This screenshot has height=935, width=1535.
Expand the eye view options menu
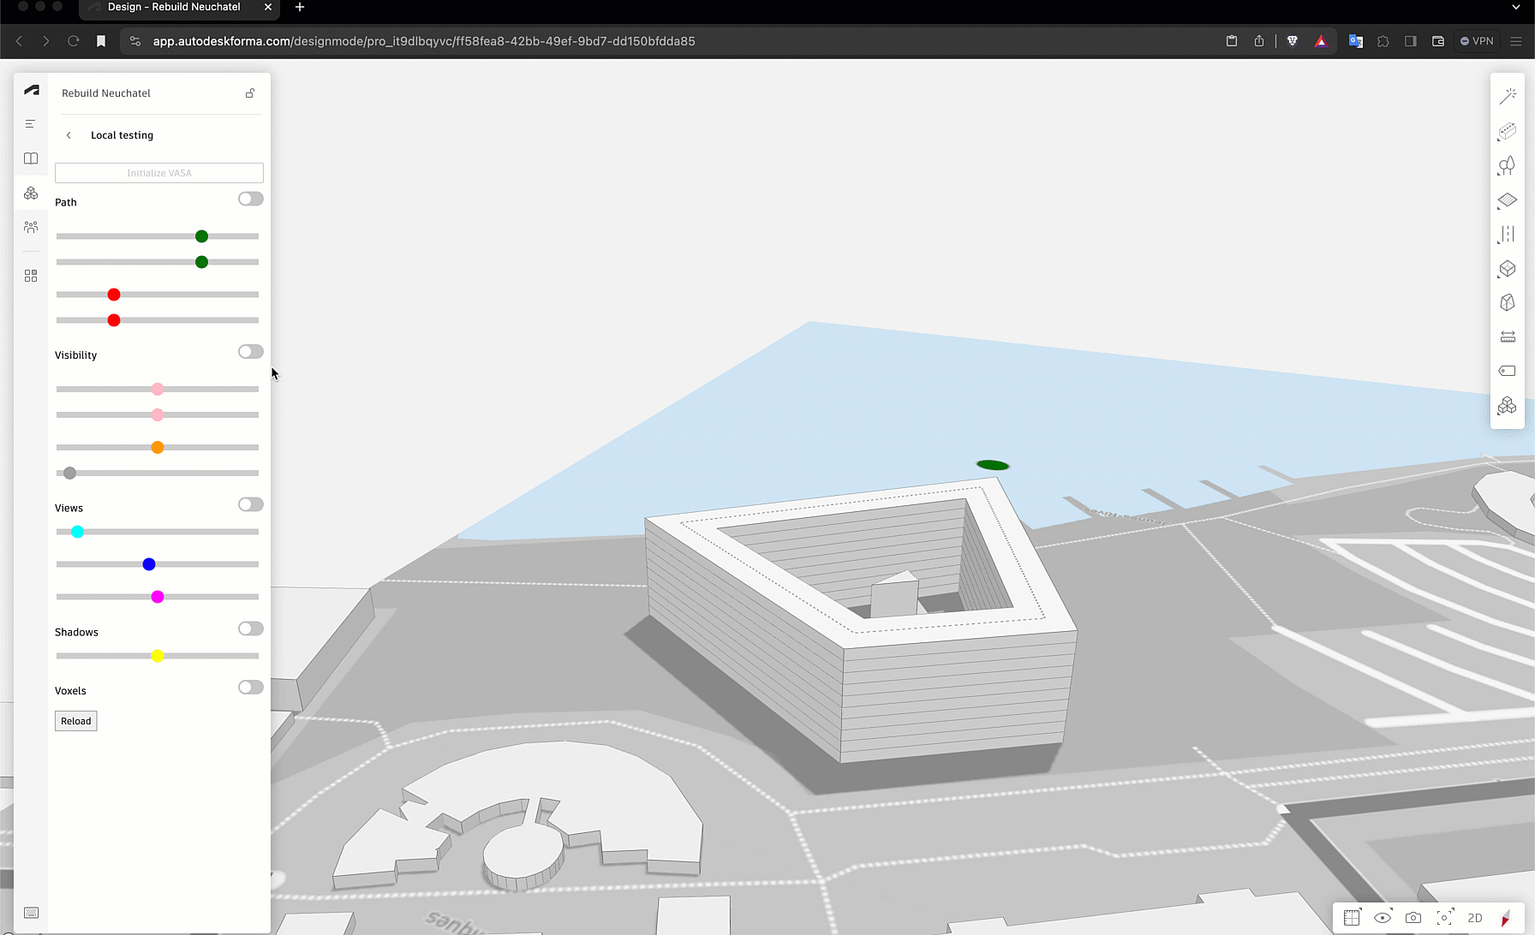(x=1383, y=918)
